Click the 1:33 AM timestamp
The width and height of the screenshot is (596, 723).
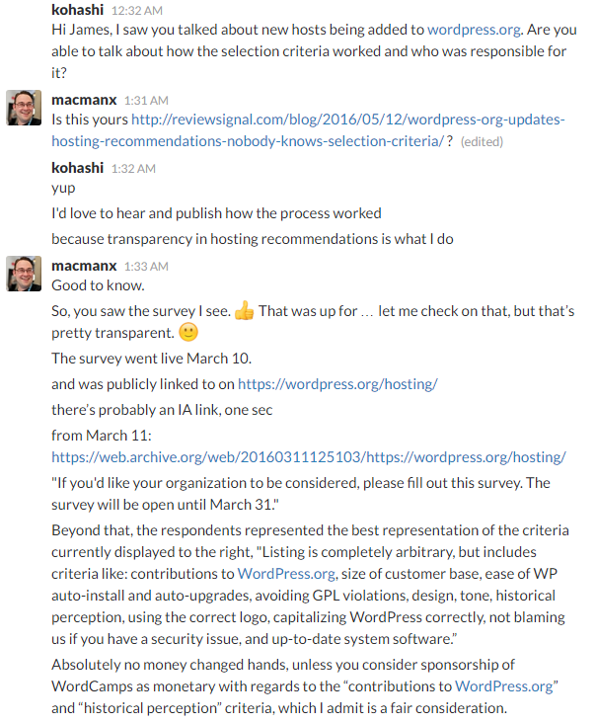click(x=146, y=267)
